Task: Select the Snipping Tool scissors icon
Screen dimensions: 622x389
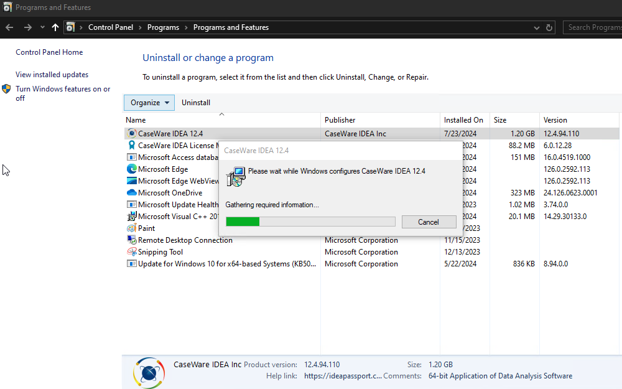Action: (131, 251)
